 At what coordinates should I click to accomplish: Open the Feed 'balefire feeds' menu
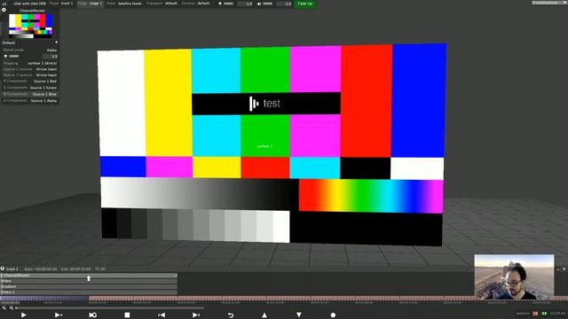pos(124,4)
